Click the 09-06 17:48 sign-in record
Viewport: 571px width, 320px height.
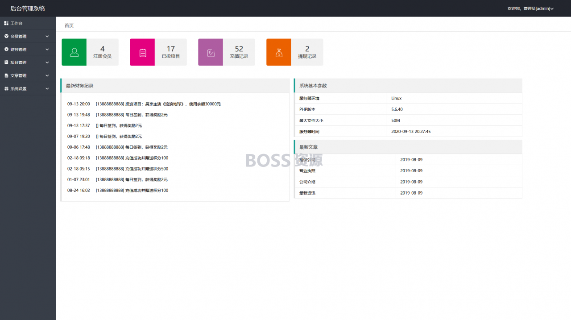click(x=117, y=147)
